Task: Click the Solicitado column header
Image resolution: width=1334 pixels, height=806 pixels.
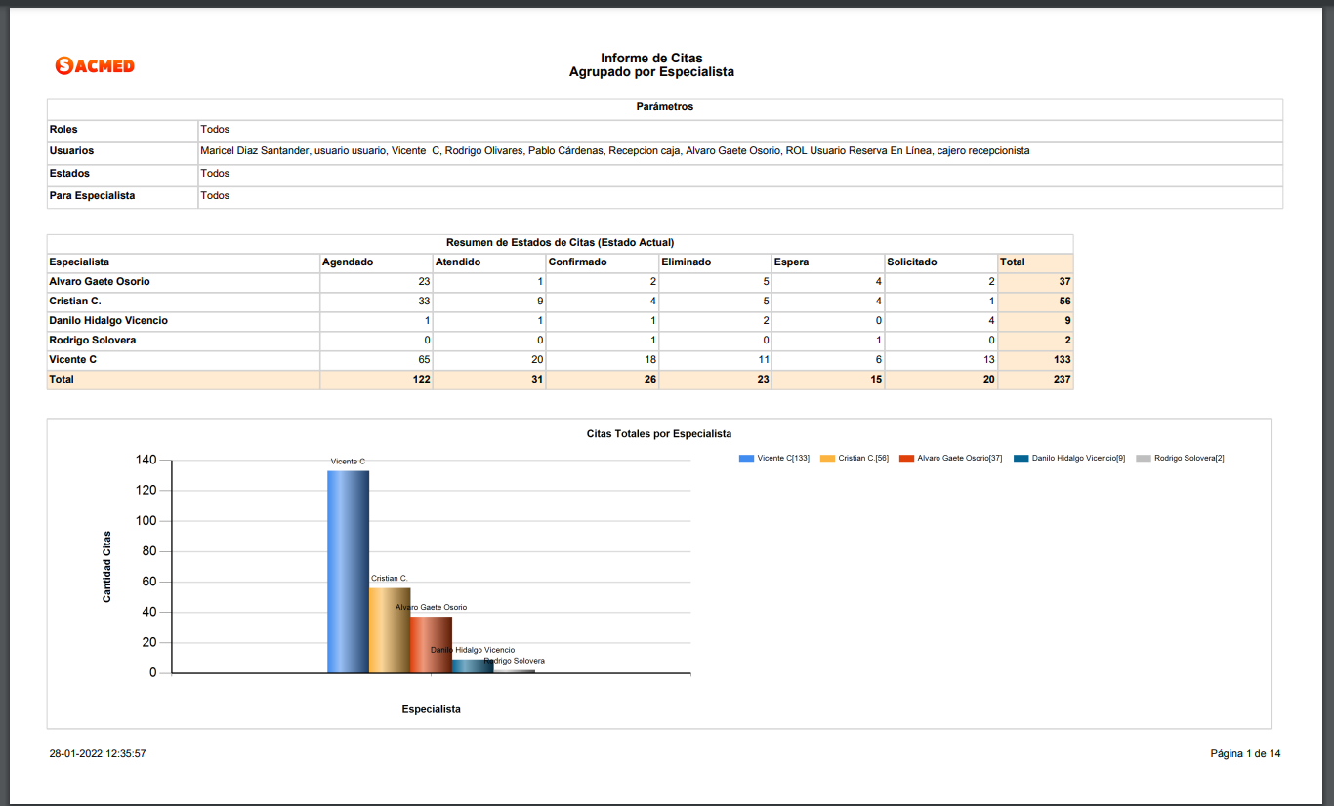Action: (912, 262)
